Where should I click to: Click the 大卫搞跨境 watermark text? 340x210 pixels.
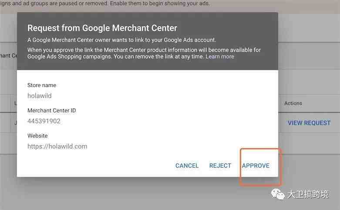pyautogui.click(x=308, y=194)
